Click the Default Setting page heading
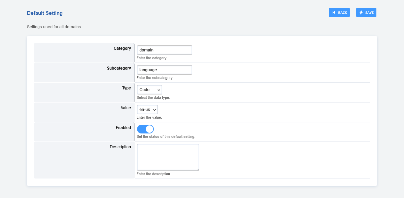404x198 pixels. coord(45,13)
